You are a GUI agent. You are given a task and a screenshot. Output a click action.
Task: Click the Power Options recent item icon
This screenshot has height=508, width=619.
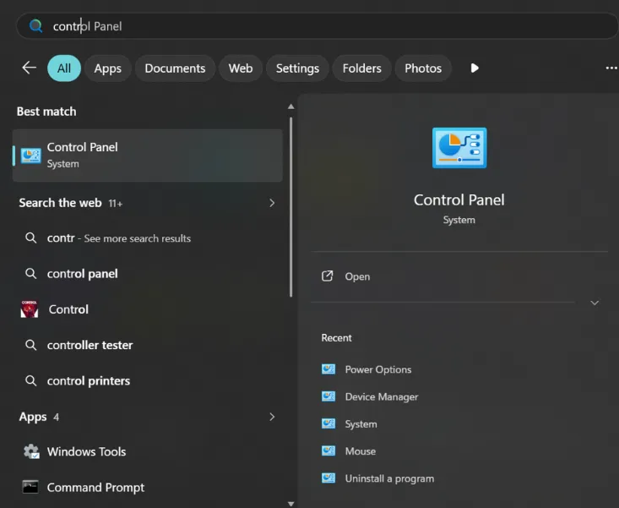(x=328, y=369)
